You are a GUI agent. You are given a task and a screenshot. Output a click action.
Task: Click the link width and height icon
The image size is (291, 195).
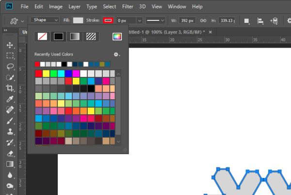pos(203,20)
